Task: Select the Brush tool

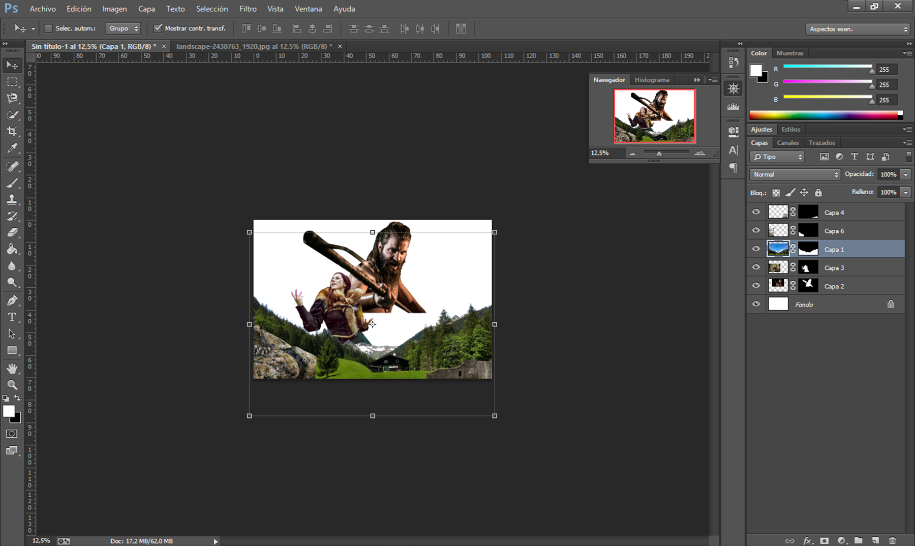Action: tap(12, 183)
